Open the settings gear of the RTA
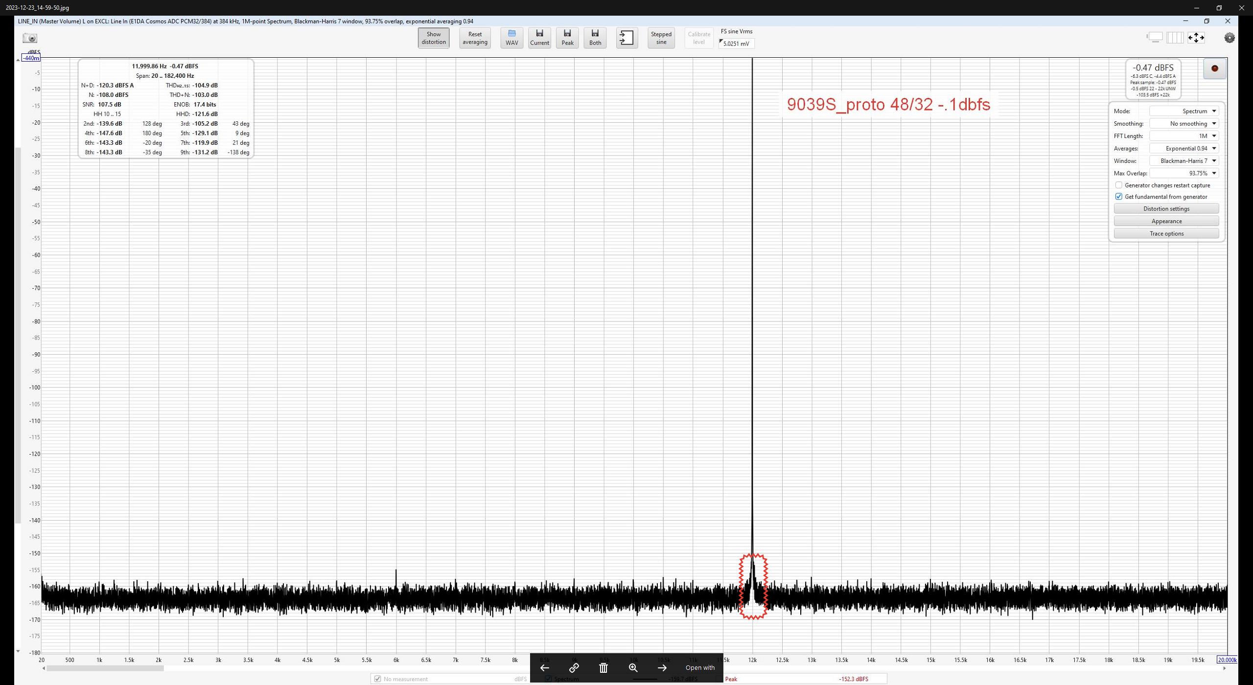This screenshot has height=685, width=1253. 1230,38
